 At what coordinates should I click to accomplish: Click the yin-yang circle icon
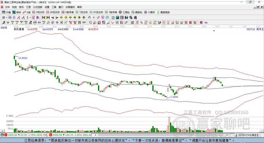pos(201,23)
